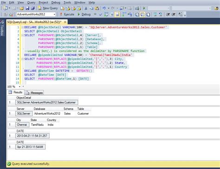Viewport: 220px width, 169px height.
Task: Select the Chennai cell in results
Action: 22,125
